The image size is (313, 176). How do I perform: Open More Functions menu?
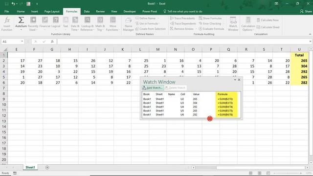[x=113, y=24]
